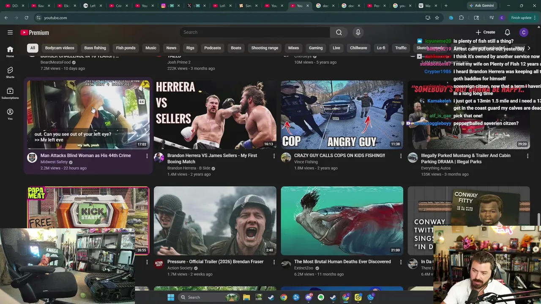The height and width of the screenshot is (304, 541).
Task: Open Everything Autos channel name link
Action: pyautogui.click(x=436, y=168)
